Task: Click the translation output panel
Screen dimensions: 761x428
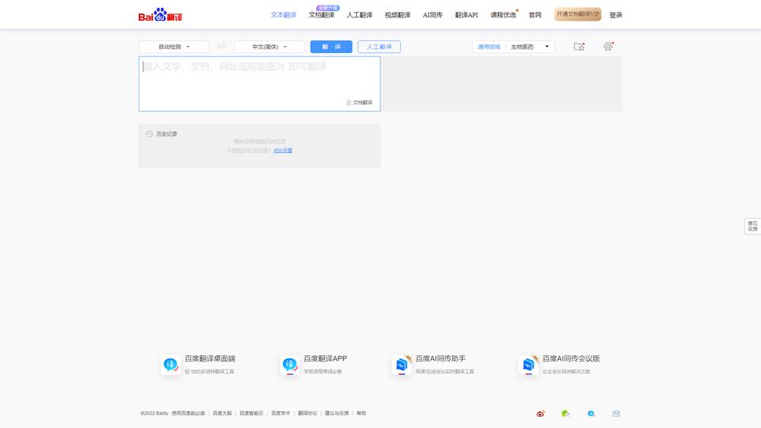Action: [501, 84]
